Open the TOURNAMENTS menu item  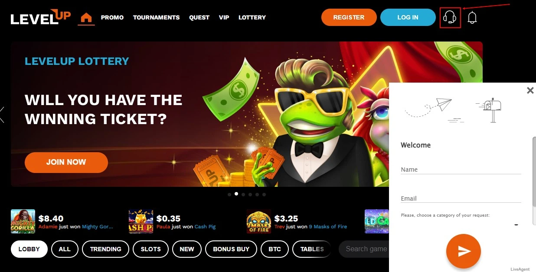(x=156, y=18)
